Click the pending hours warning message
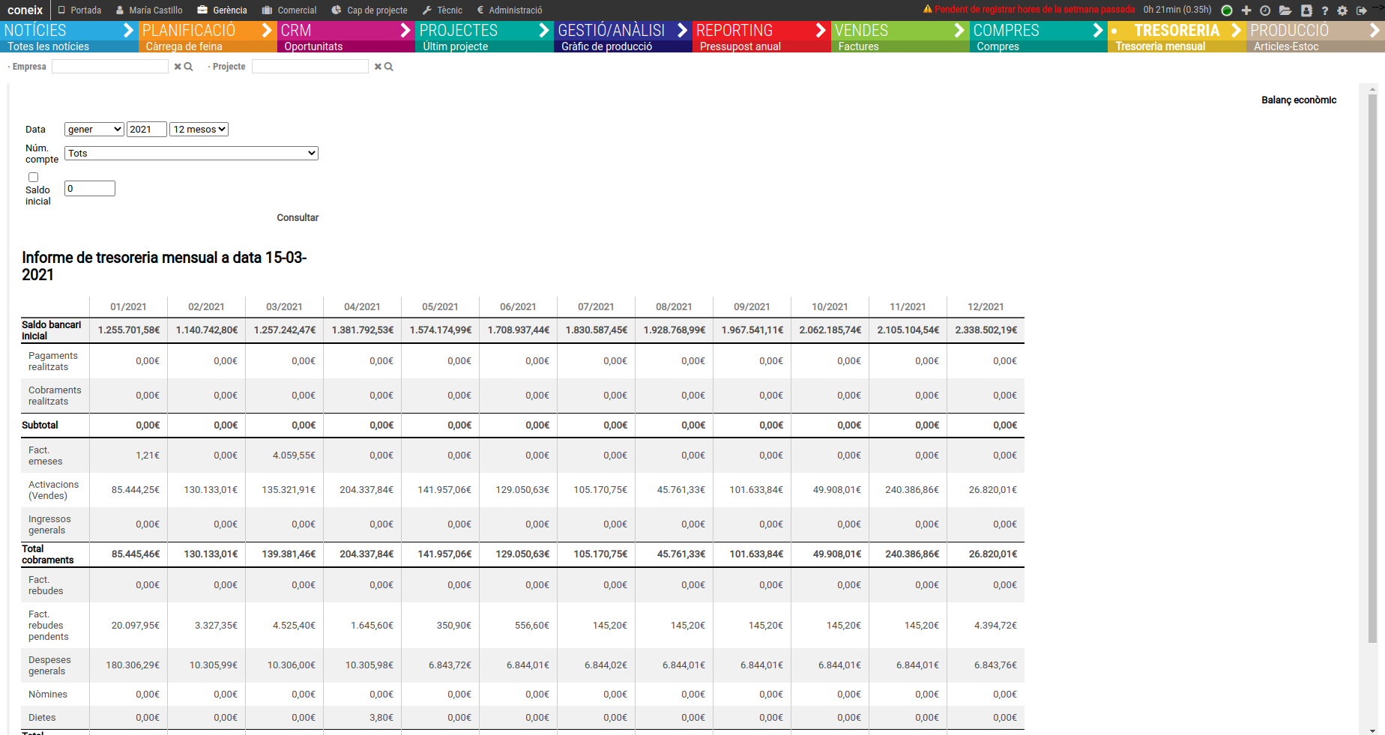 (x=1035, y=10)
